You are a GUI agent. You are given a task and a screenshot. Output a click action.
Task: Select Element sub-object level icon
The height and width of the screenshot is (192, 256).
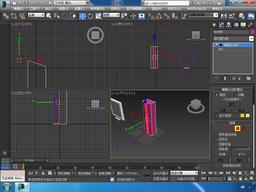tap(243, 128)
